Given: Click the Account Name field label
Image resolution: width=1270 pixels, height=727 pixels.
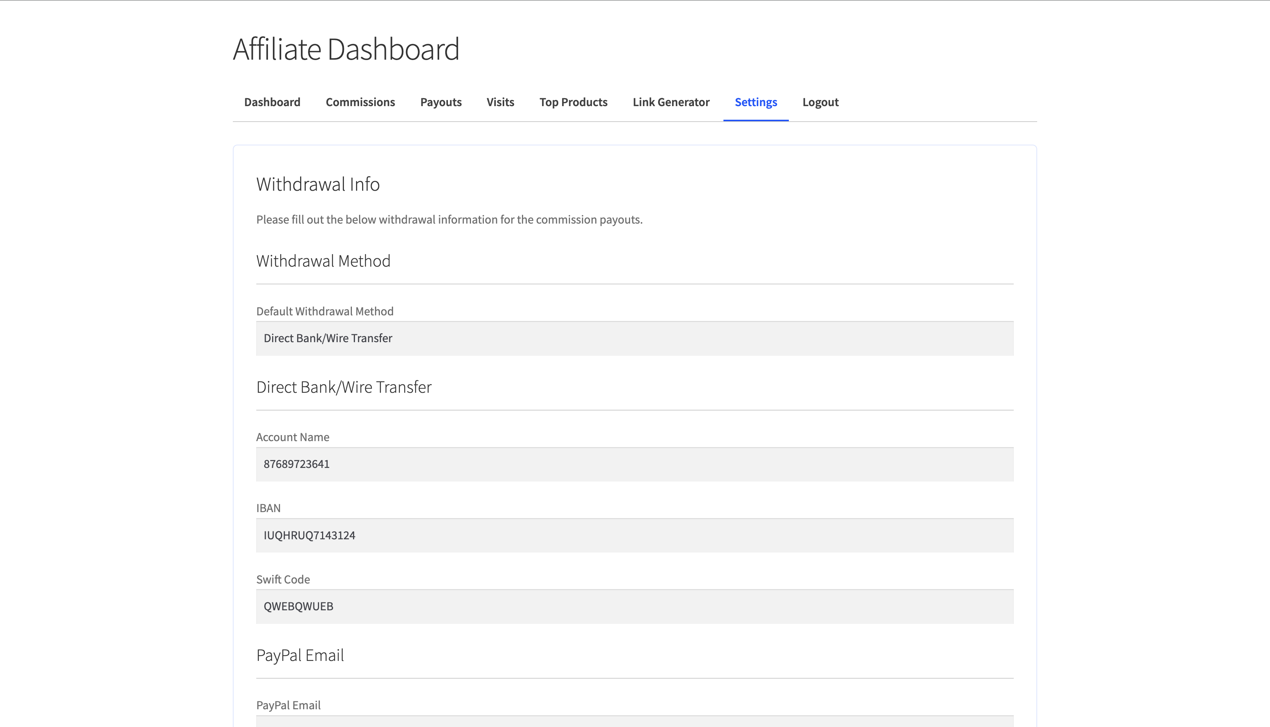Looking at the screenshot, I should pos(292,437).
